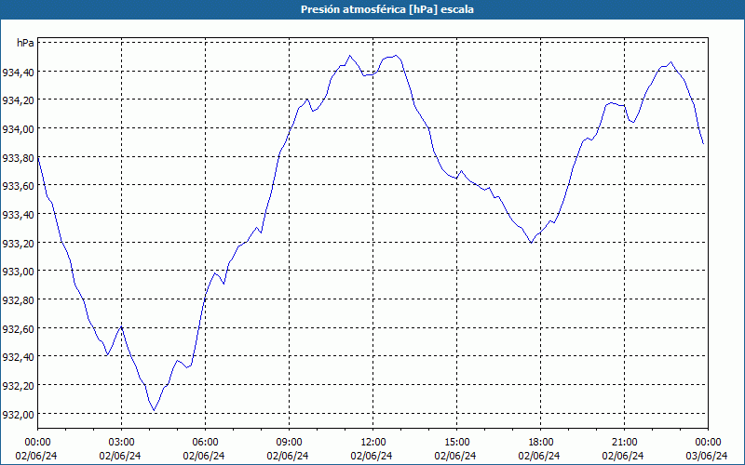Click the 03/06/24 date label
This screenshot has width=745, height=465.
[x=708, y=456]
